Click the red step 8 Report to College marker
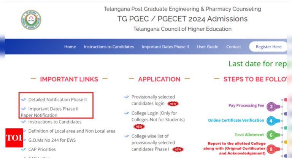This screenshot has height=158, width=292. tap(273, 149)
